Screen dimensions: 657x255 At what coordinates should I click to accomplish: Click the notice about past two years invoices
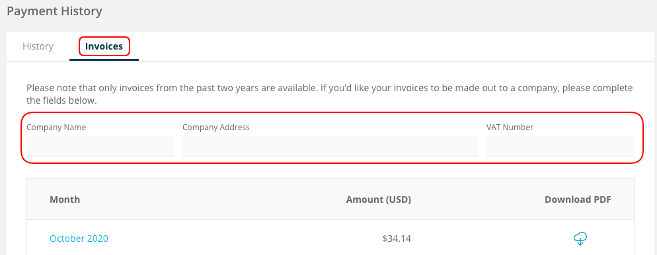(329, 94)
